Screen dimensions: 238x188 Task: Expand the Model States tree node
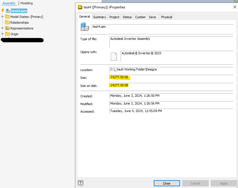(2, 17)
